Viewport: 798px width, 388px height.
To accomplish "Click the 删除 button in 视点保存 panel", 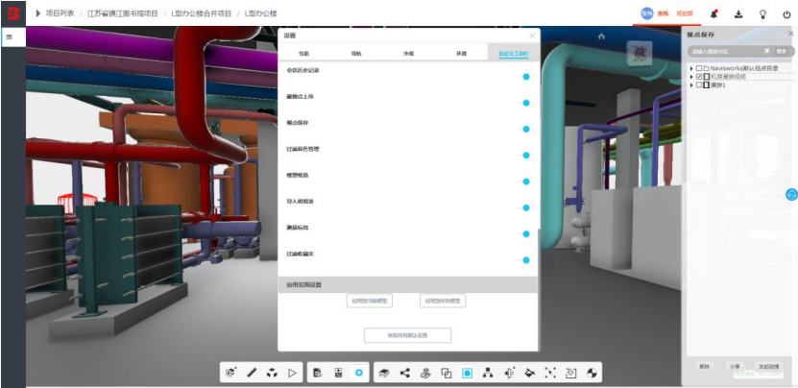I will pos(704,366).
